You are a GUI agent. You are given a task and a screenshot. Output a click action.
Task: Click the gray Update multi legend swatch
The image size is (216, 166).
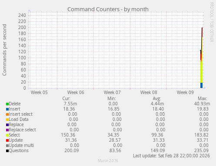coord(7,146)
